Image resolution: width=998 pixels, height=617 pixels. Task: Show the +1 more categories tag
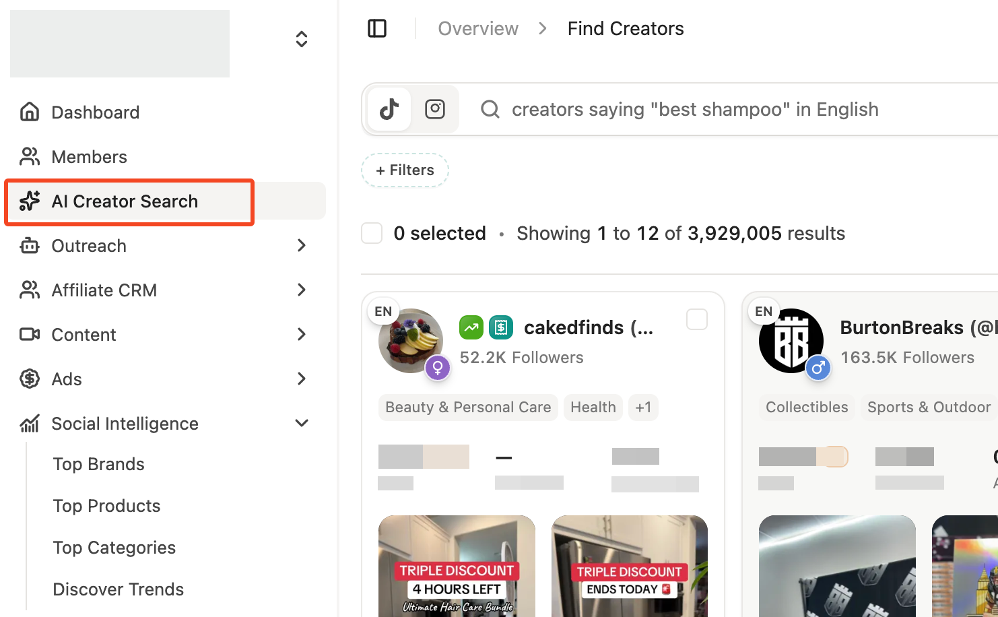(643, 408)
